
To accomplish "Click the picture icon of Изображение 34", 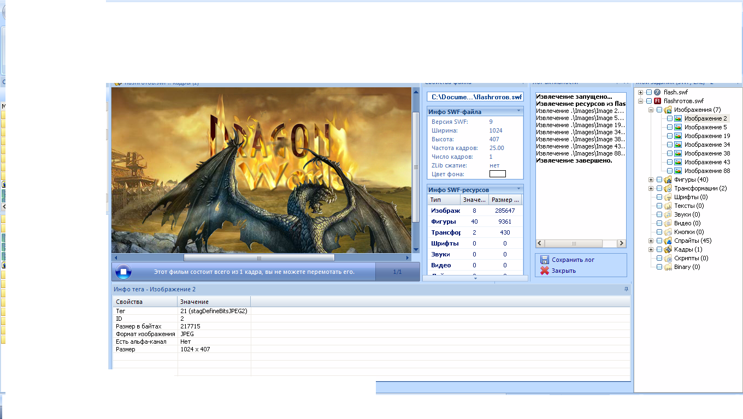I will coord(678,145).
